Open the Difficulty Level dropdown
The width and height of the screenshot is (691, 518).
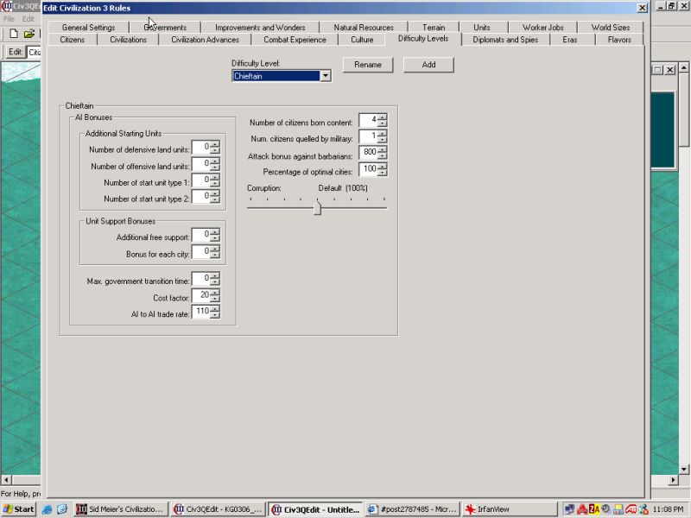click(326, 76)
